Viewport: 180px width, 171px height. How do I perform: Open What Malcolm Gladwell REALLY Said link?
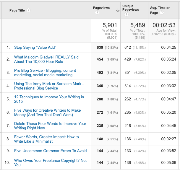[46, 59]
